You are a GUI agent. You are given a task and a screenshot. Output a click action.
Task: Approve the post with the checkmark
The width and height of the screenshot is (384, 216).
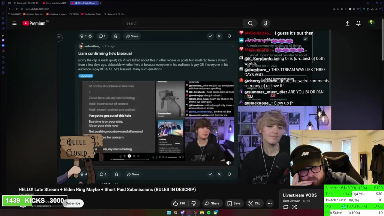pos(210,36)
